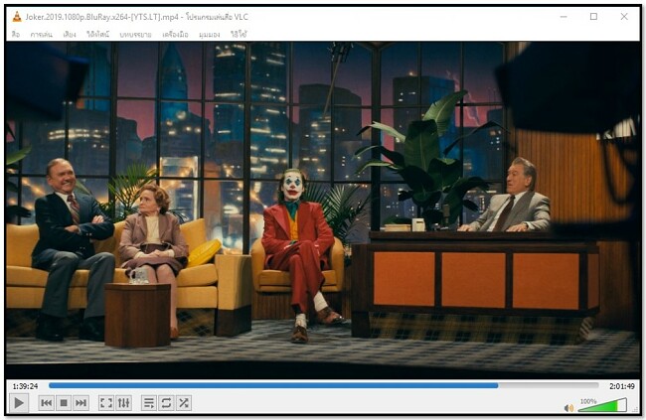The height and width of the screenshot is (420, 646).
Task: Click the Play button
Action: (19, 403)
